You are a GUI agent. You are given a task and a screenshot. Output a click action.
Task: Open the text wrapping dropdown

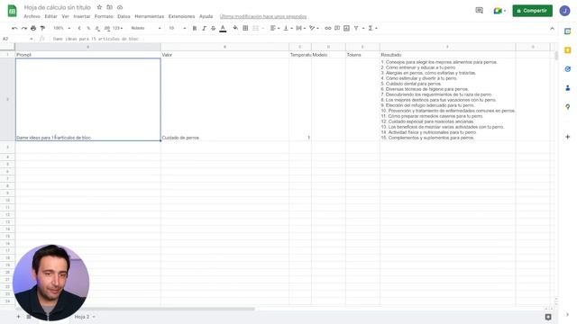300,28
